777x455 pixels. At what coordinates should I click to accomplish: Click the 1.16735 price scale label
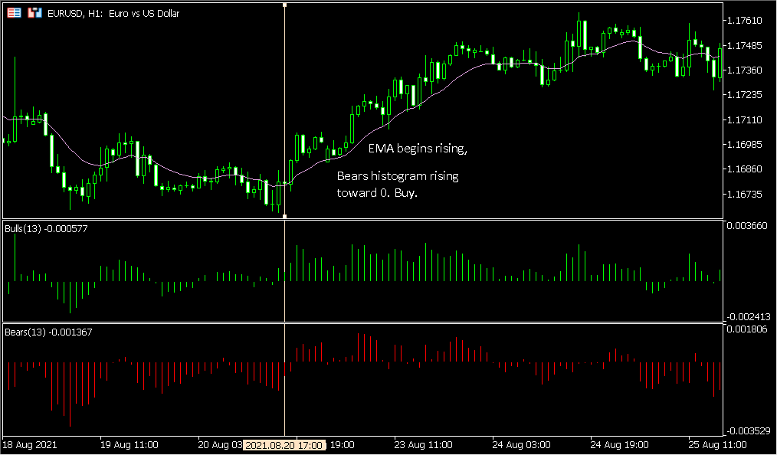click(x=745, y=194)
